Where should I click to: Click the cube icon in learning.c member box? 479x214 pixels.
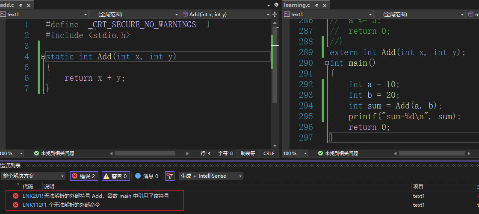click(x=471, y=15)
